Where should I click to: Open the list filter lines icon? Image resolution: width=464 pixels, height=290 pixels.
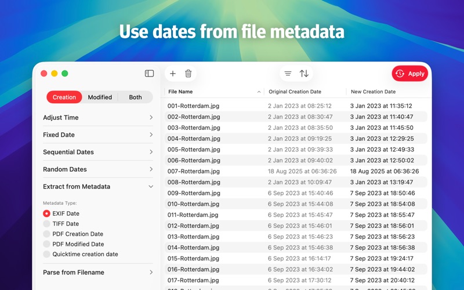288,74
